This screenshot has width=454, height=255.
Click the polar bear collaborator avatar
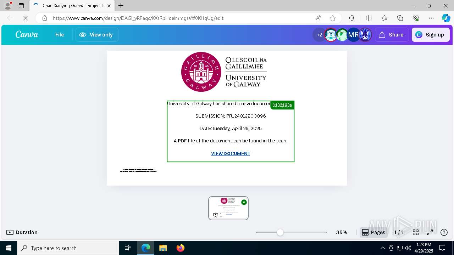pos(331,35)
